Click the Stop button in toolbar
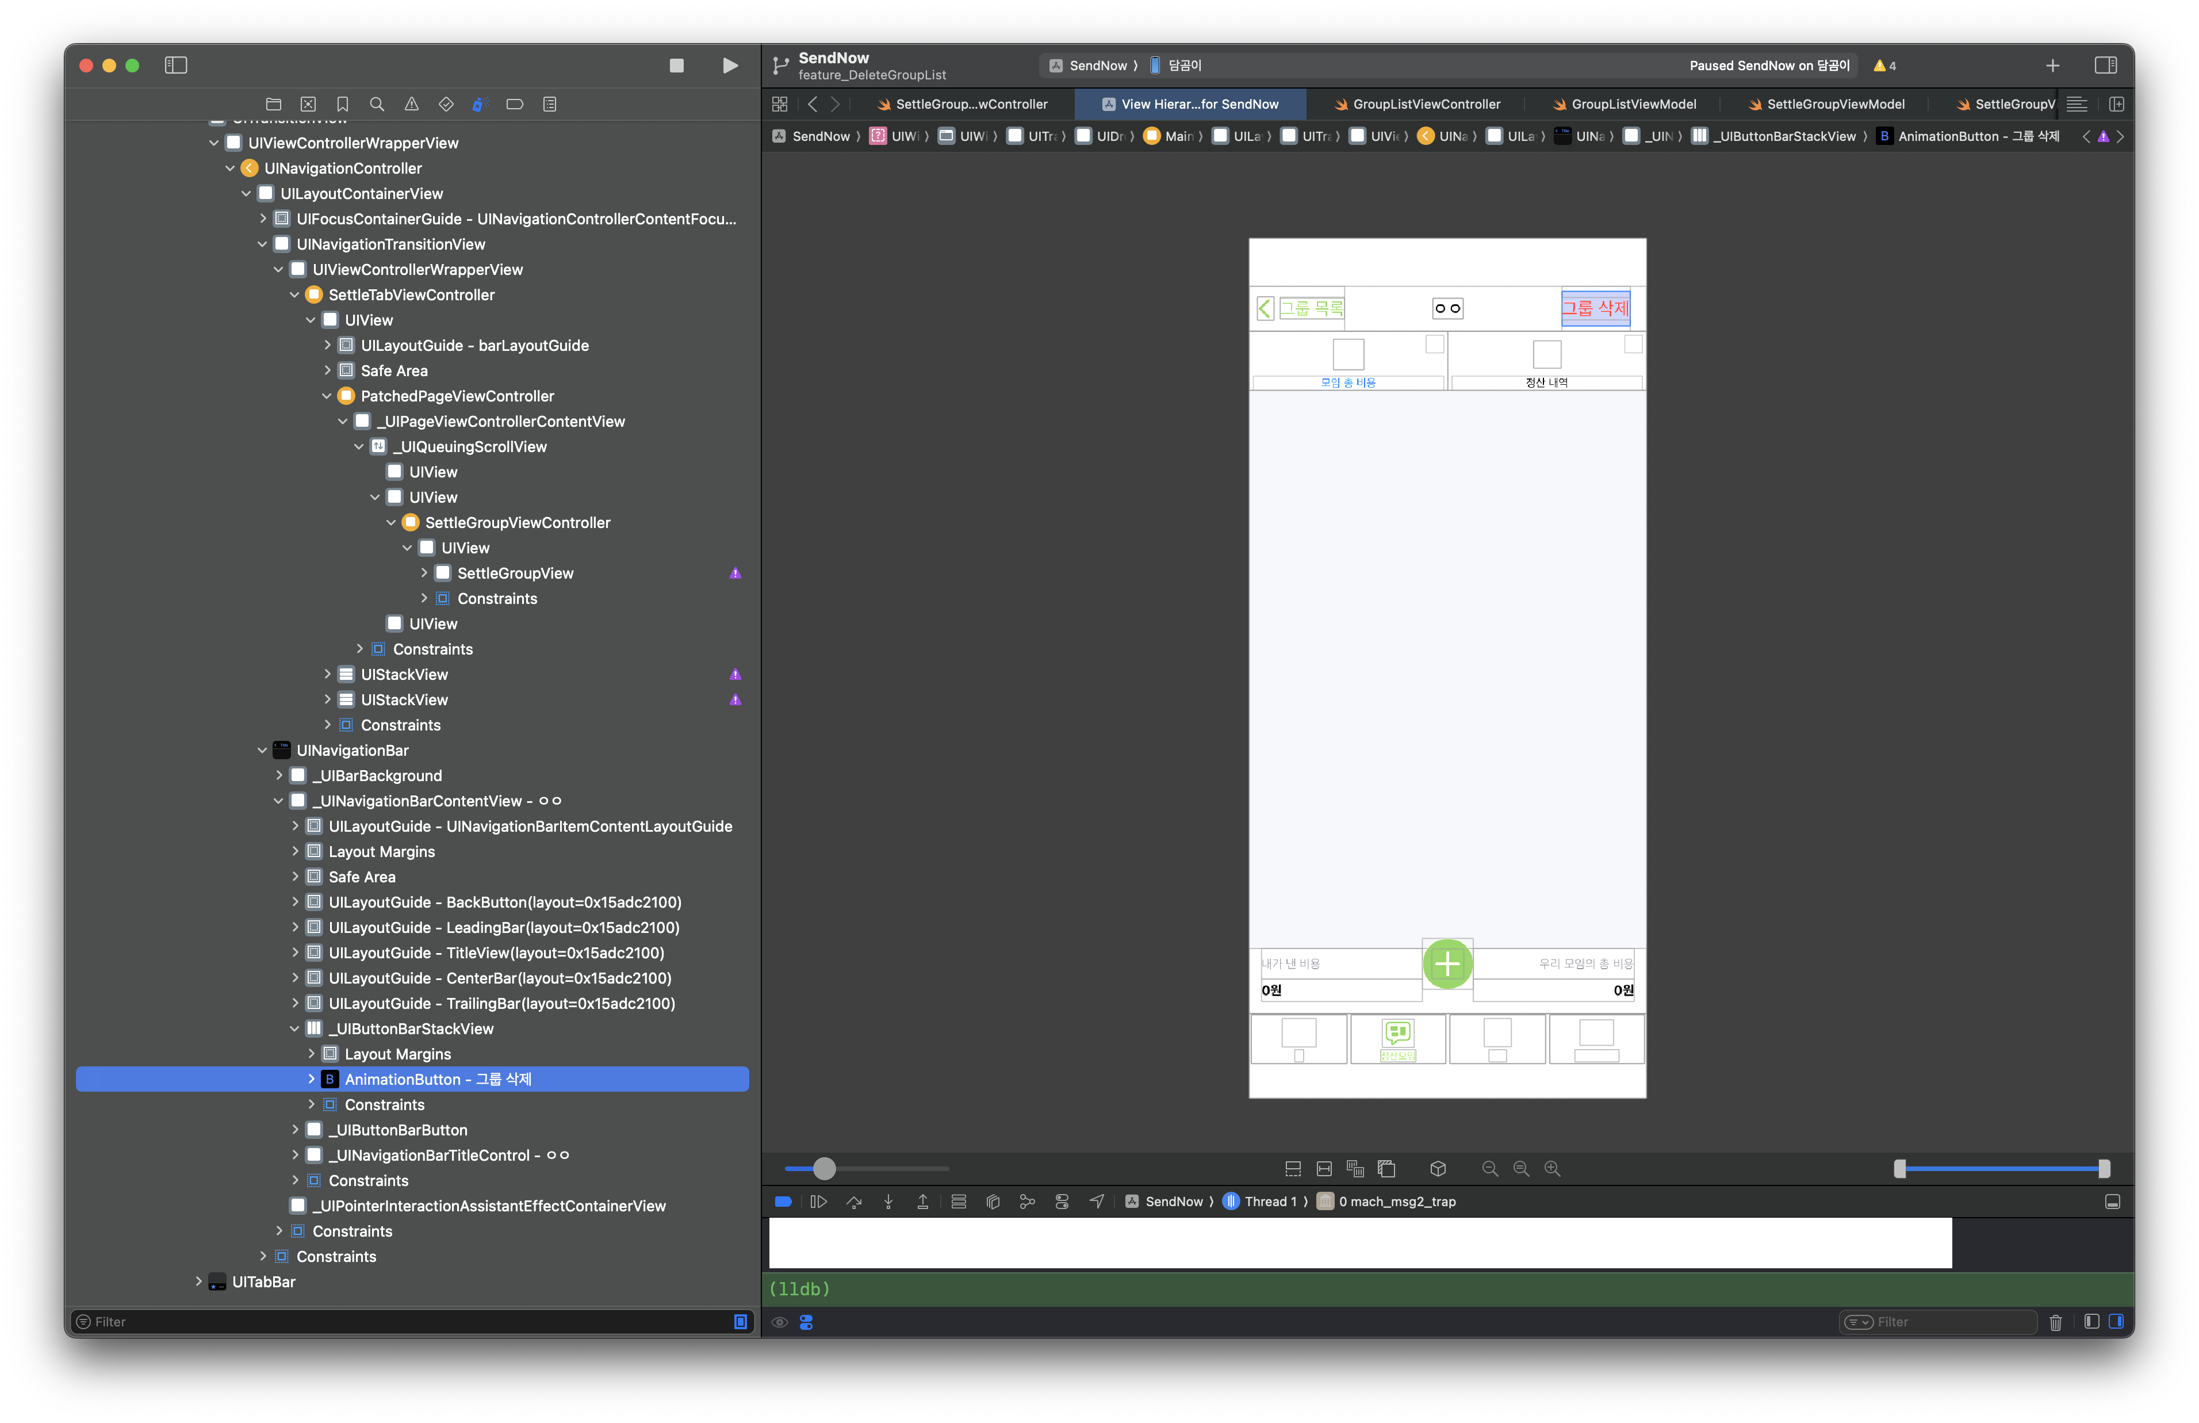 tap(676, 66)
